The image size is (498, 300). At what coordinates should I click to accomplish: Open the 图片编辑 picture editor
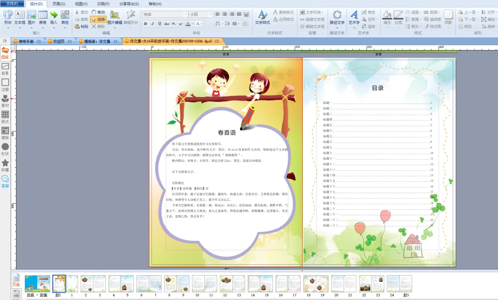tap(114, 17)
